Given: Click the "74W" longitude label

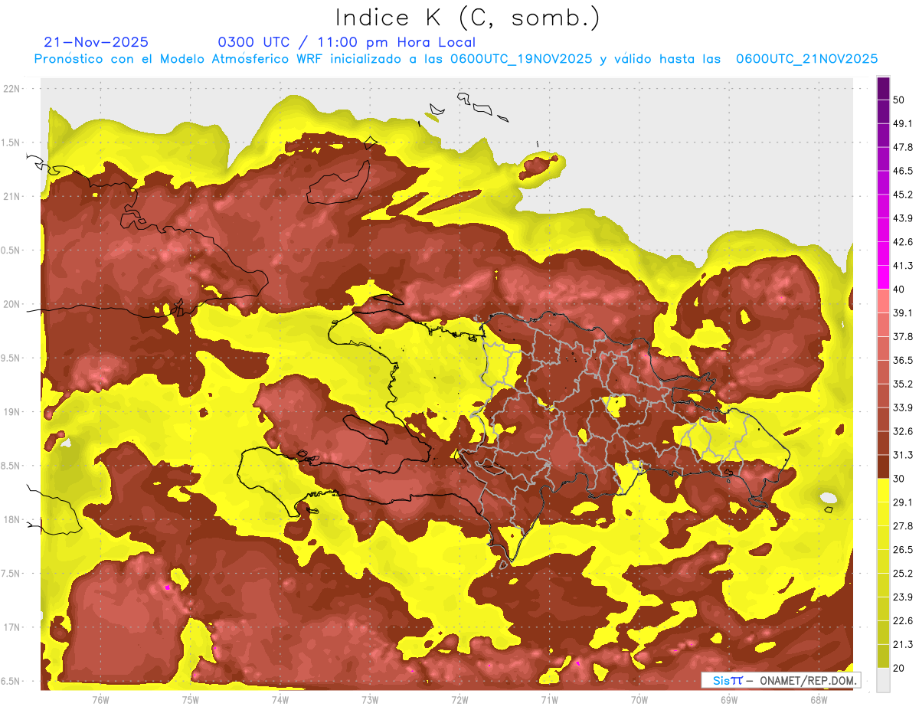Looking at the screenshot, I should coord(280,699).
